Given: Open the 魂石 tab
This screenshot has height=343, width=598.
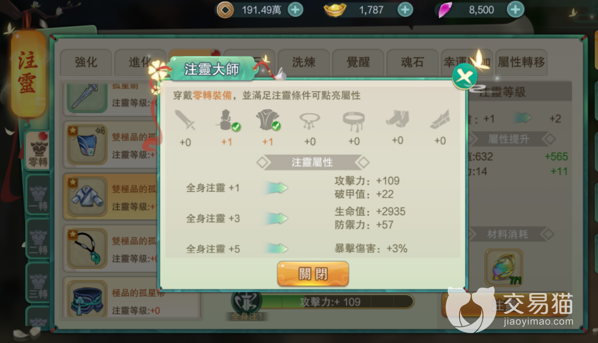Looking at the screenshot, I should point(412,62).
